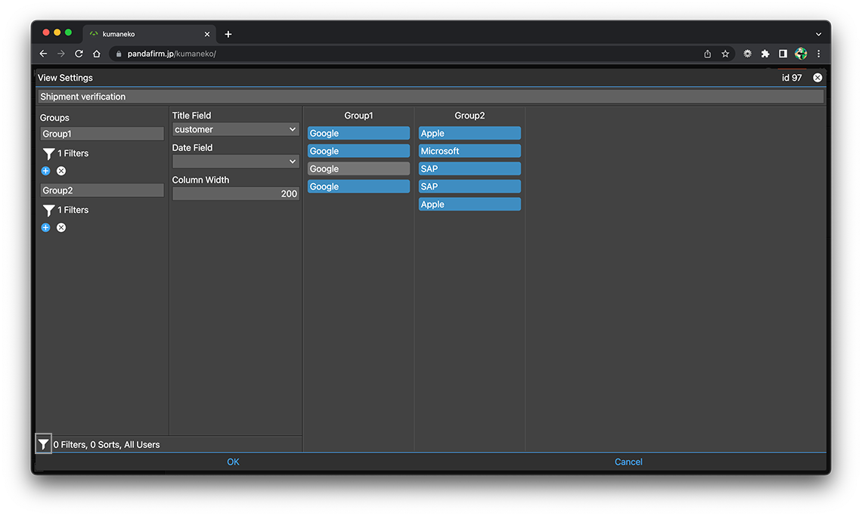Edit the Shipment verification name field
Screen dimensions: 862x516
point(430,97)
